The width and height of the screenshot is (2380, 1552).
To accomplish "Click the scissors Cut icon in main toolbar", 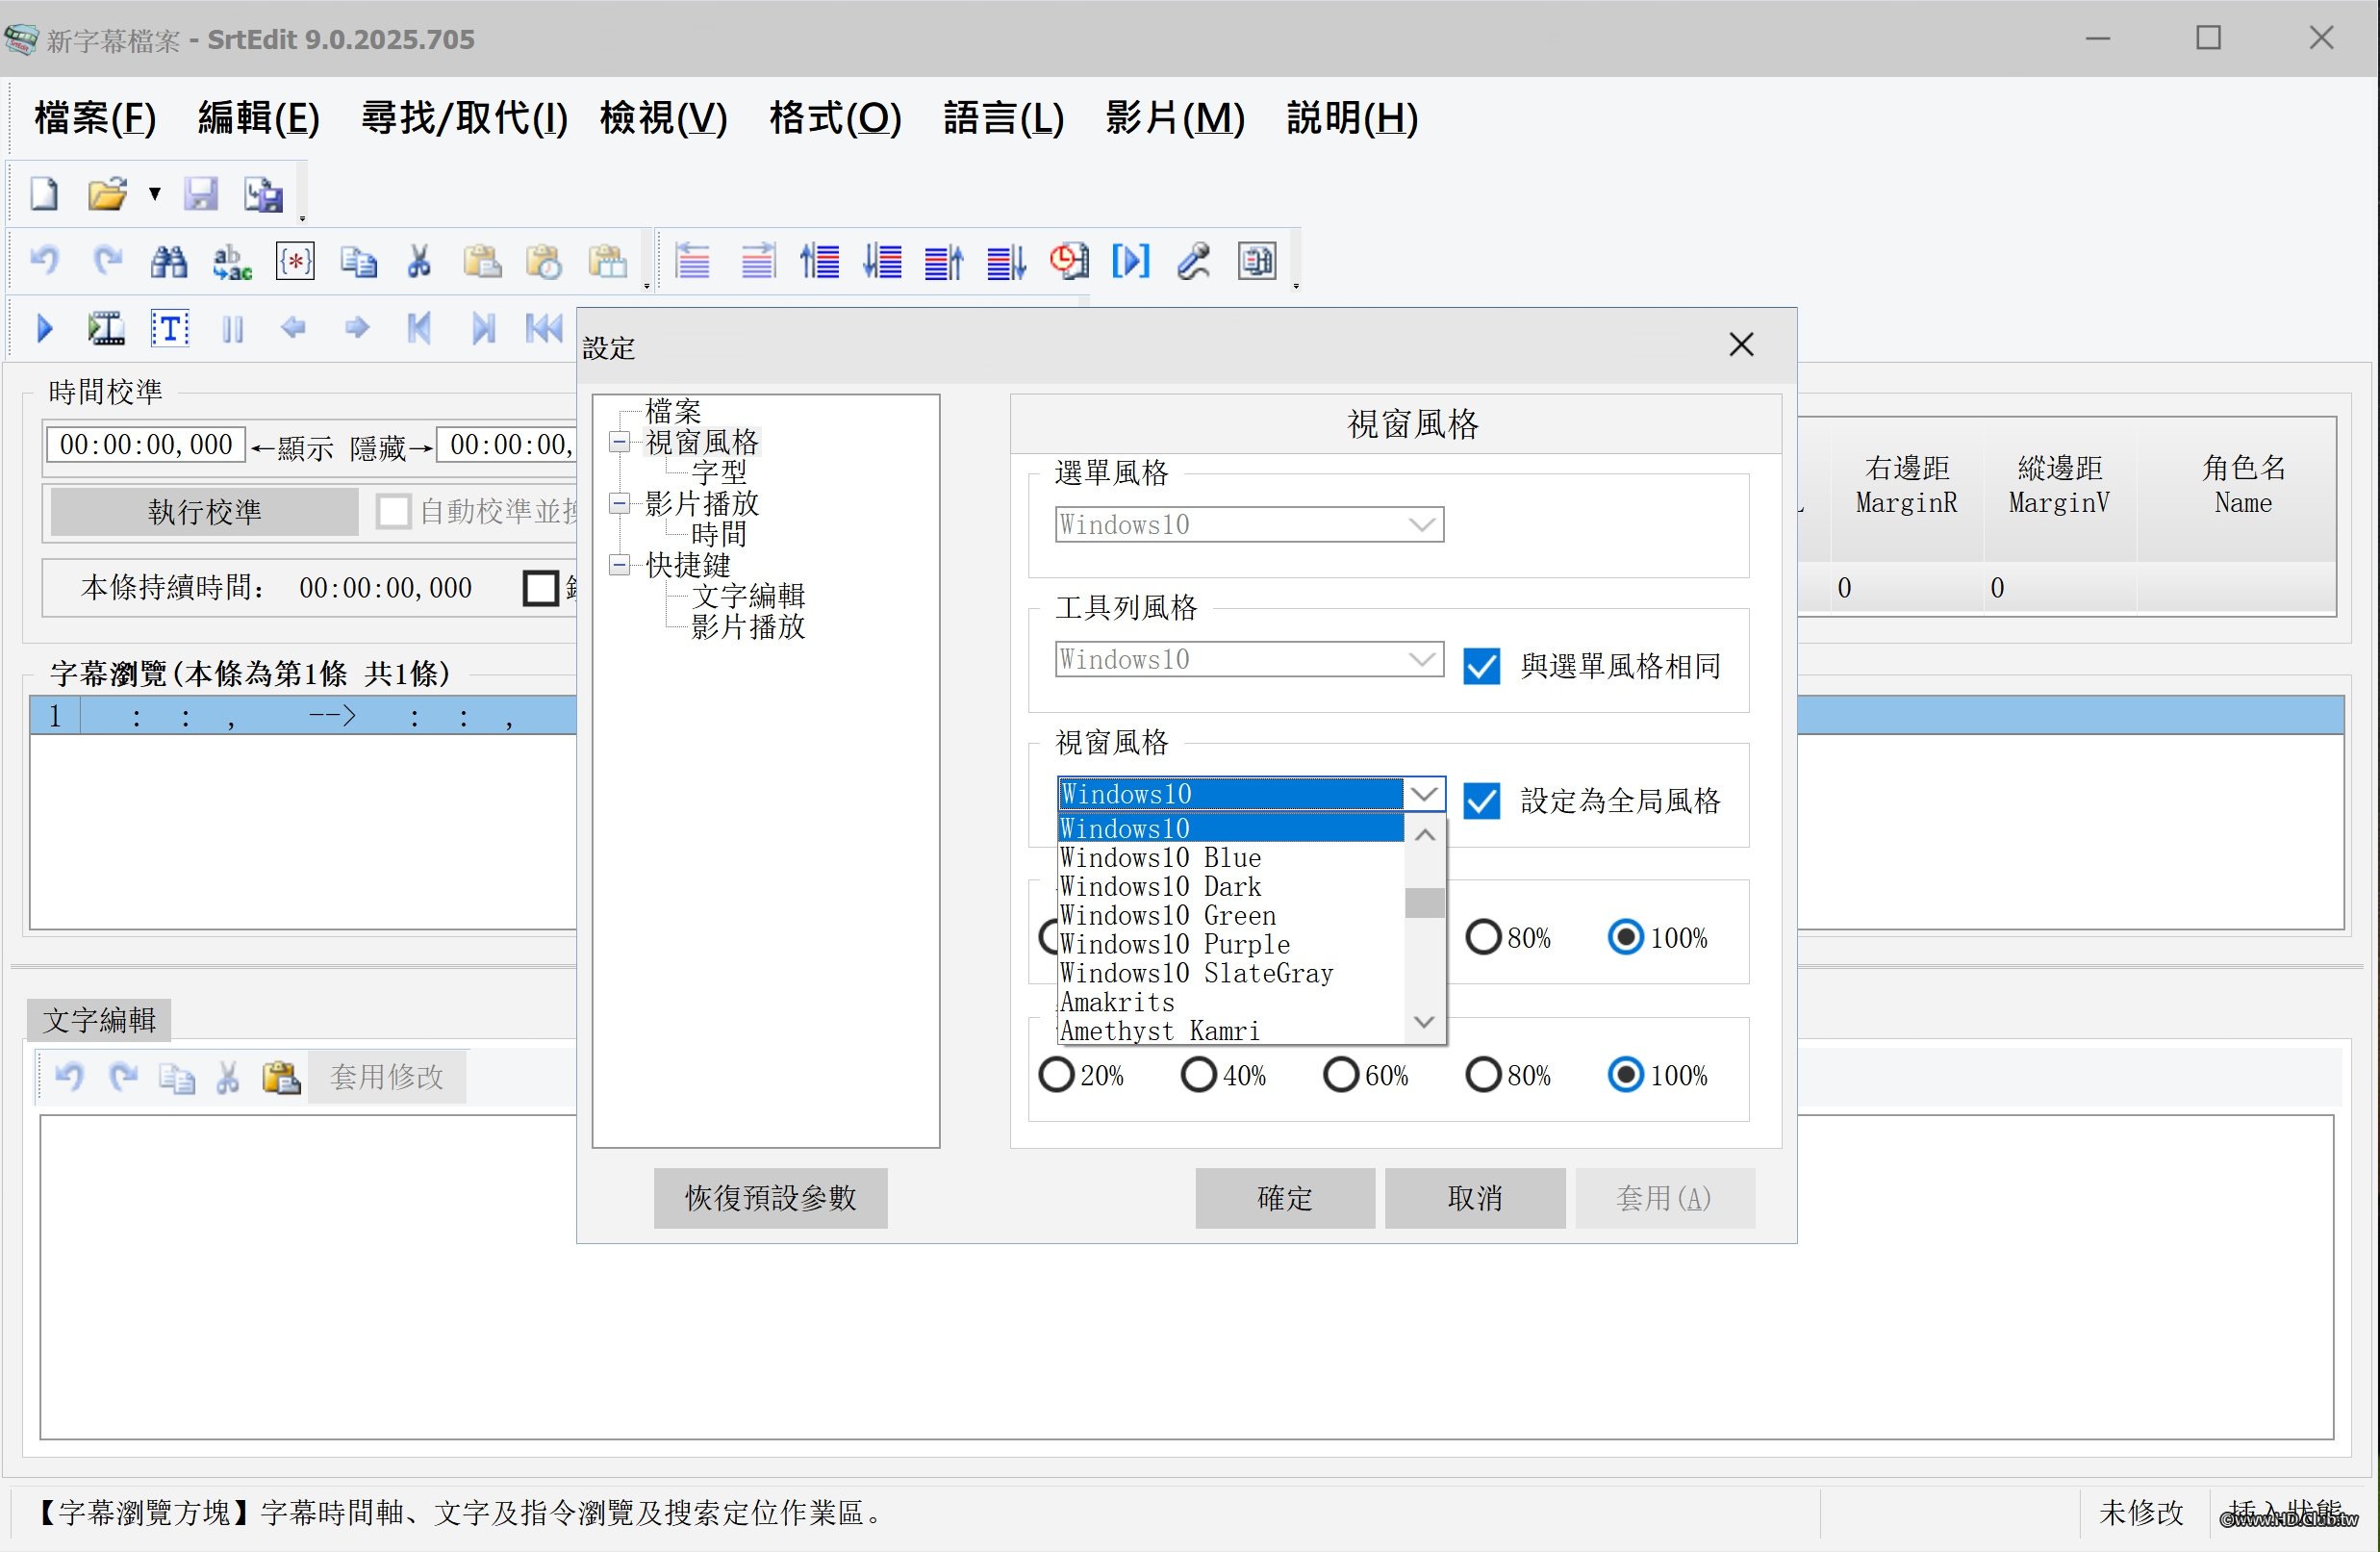I will point(419,262).
